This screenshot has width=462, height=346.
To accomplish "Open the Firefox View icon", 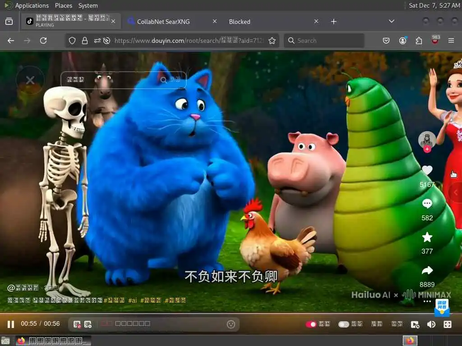I will [x=9, y=22].
